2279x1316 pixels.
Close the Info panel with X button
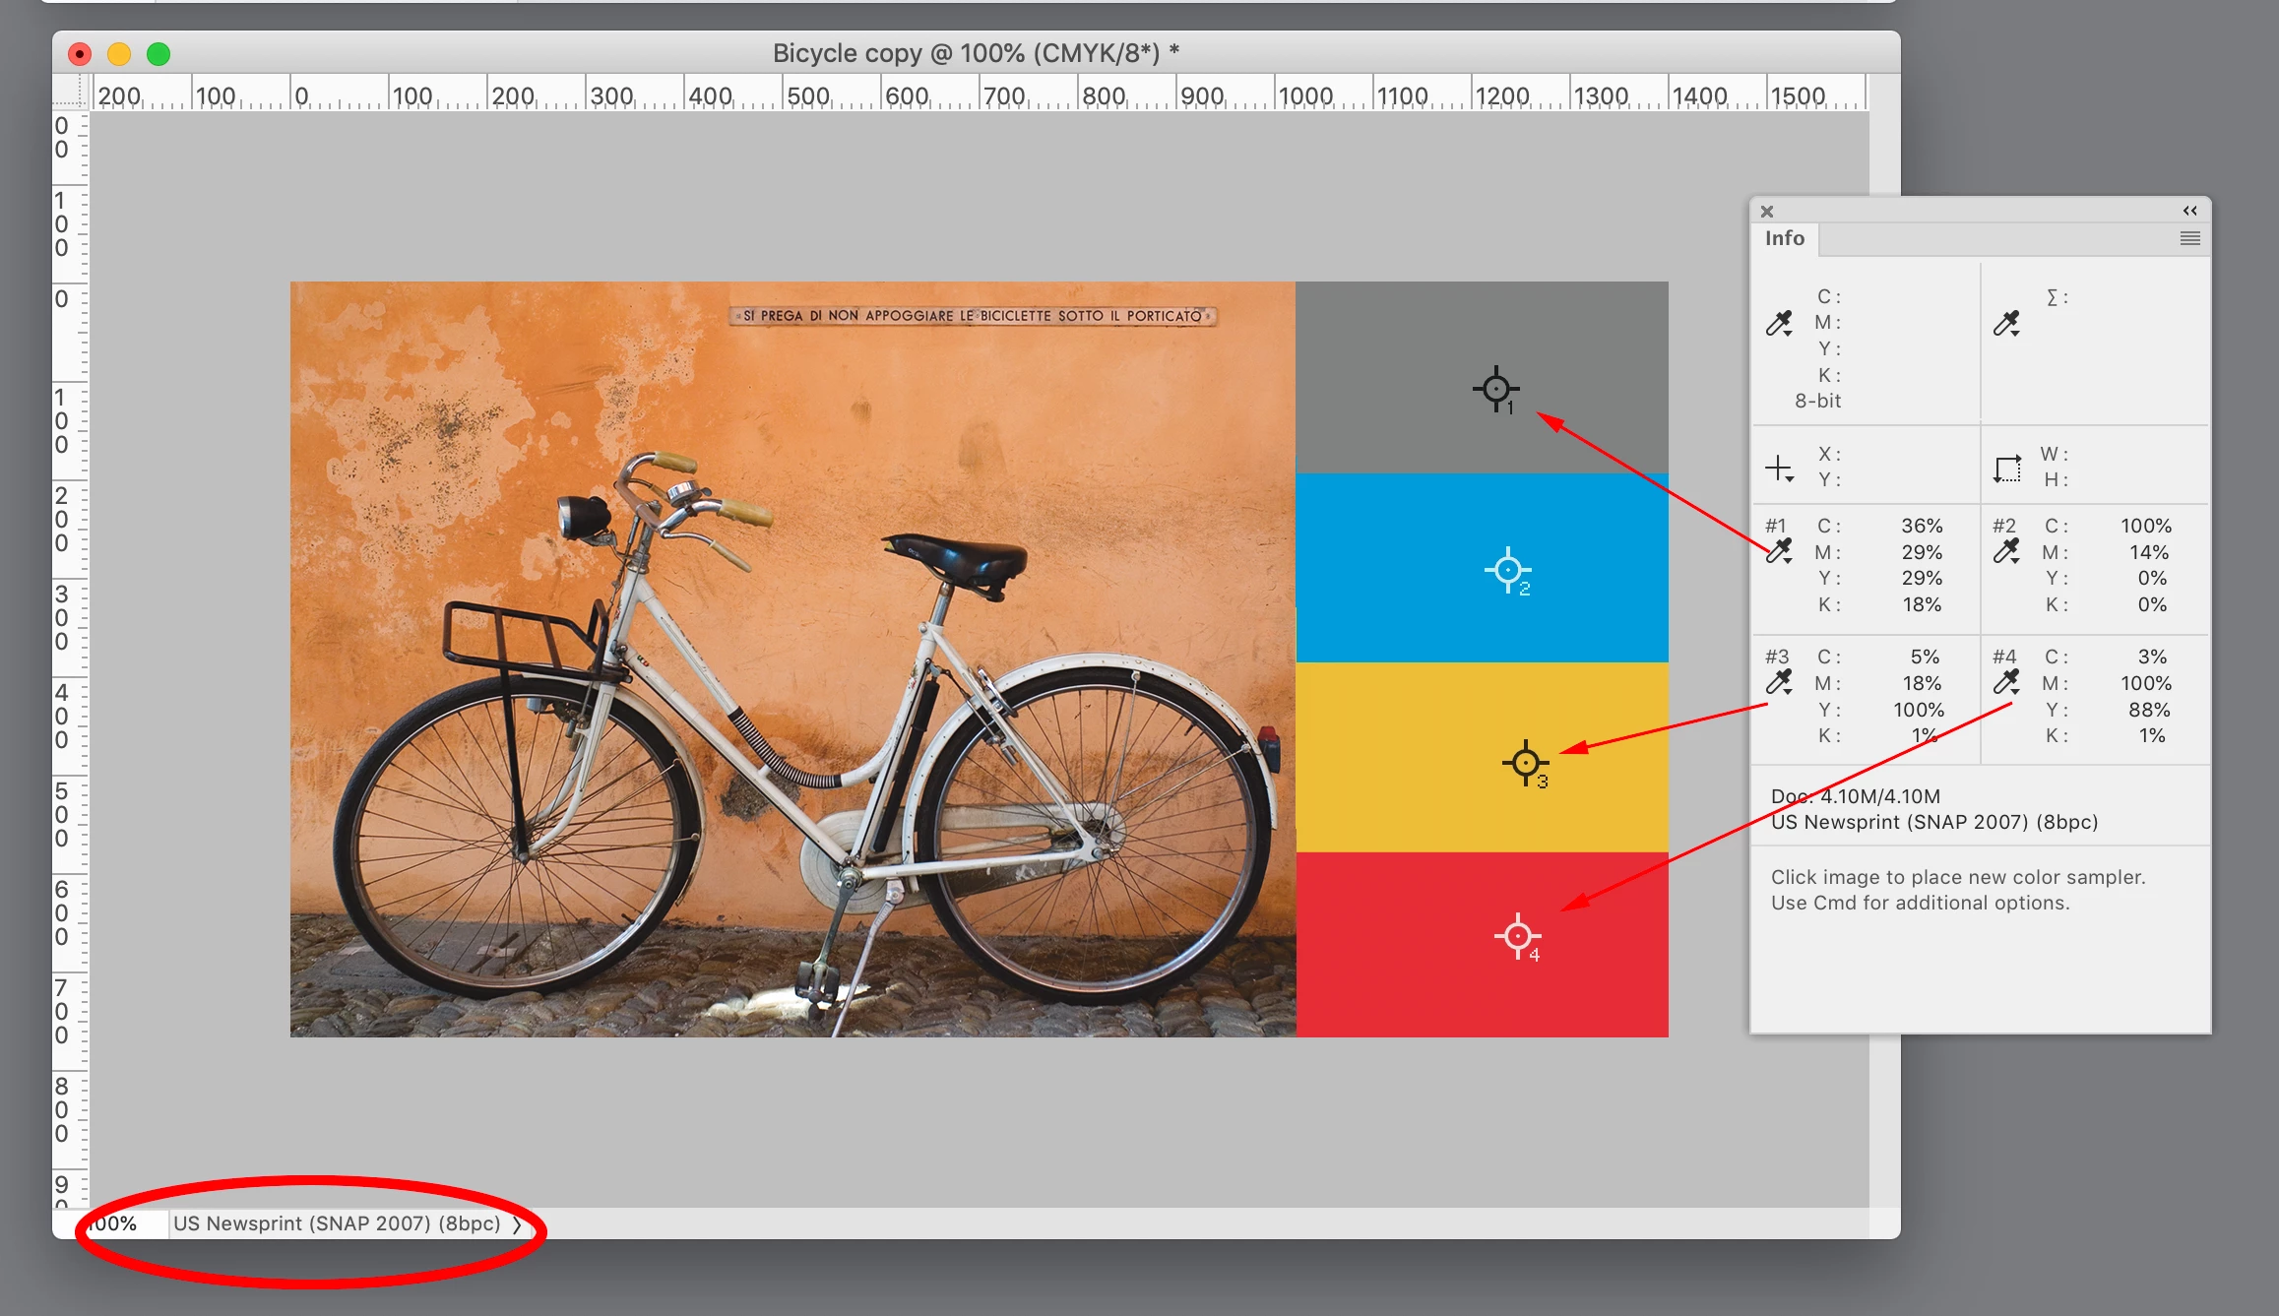(x=1767, y=212)
